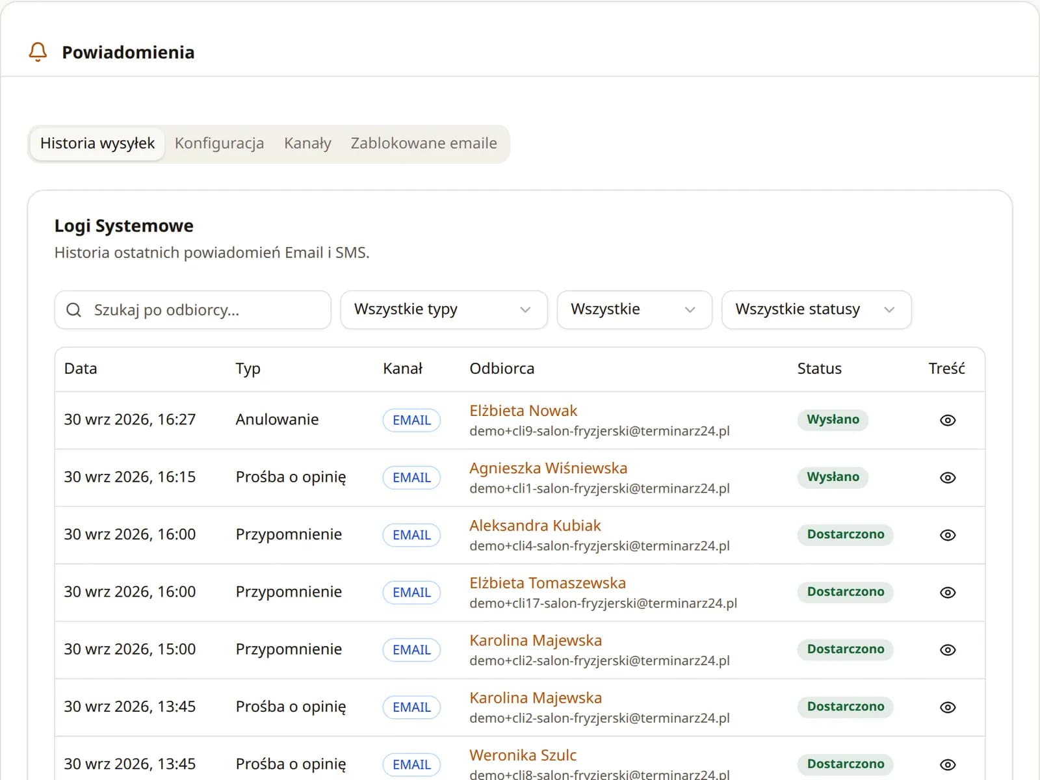Open eye icon for Karolina Majewska 13:45 row

[x=948, y=707]
